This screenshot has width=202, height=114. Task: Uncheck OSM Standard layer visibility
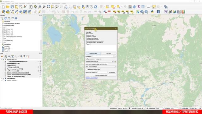(x=3, y=79)
